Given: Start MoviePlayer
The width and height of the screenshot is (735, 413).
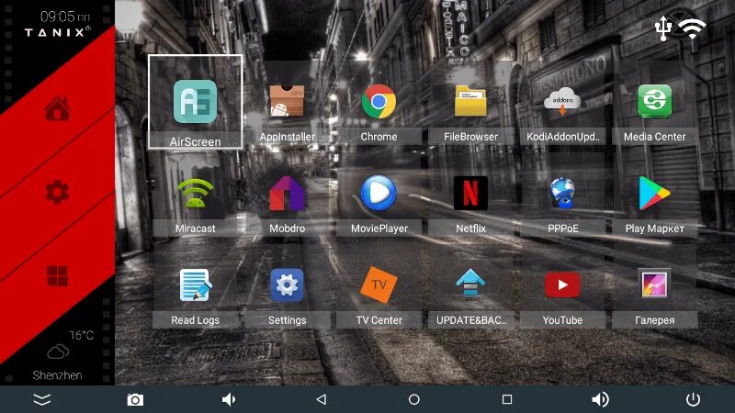Looking at the screenshot, I should pos(379,193).
